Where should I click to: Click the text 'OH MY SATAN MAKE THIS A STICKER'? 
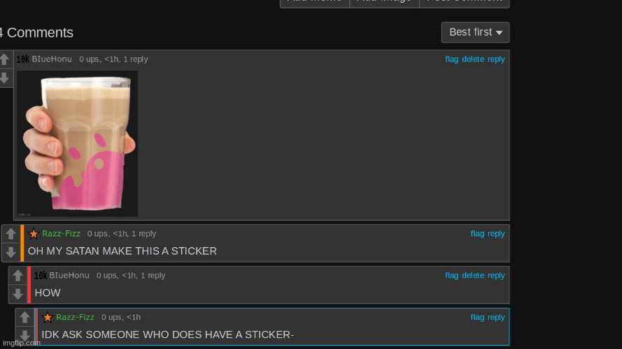click(122, 251)
